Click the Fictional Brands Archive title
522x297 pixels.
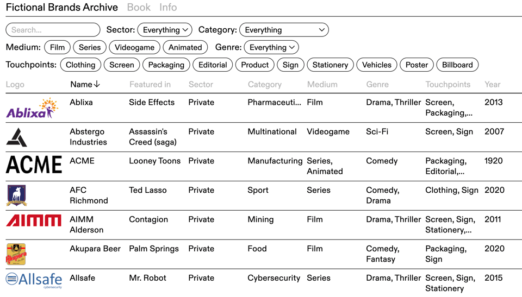(x=61, y=8)
